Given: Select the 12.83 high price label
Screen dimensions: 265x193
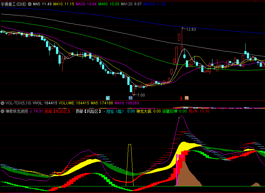Looking at the screenshot, I should click(191, 29).
